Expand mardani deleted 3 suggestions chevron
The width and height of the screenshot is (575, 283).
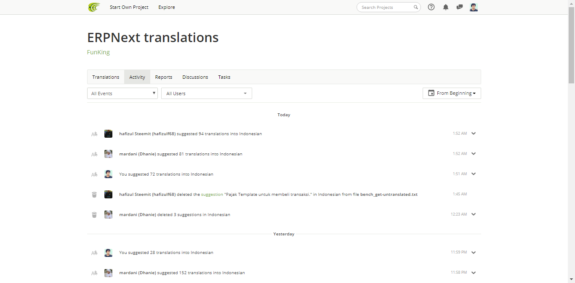[474, 214]
